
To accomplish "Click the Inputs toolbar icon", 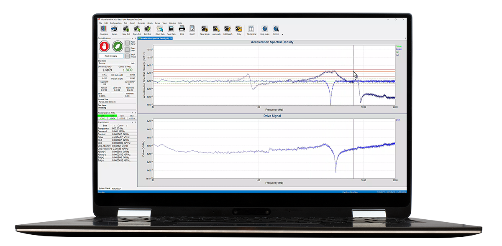I will [x=115, y=29].
